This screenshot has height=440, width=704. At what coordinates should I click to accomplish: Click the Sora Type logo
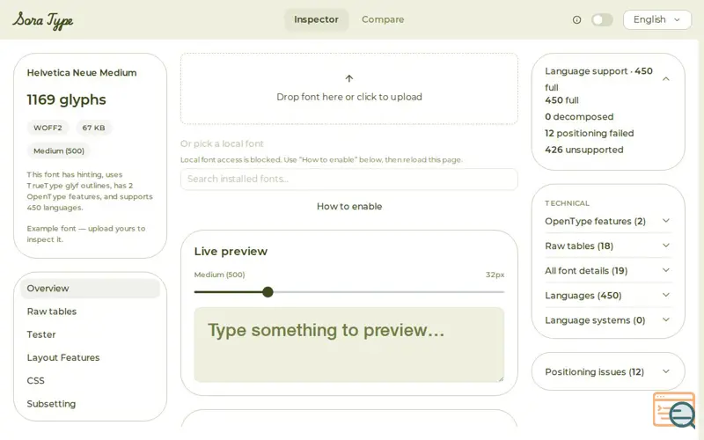42,20
